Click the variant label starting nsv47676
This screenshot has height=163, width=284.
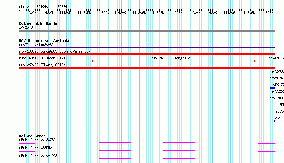pos(276,58)
